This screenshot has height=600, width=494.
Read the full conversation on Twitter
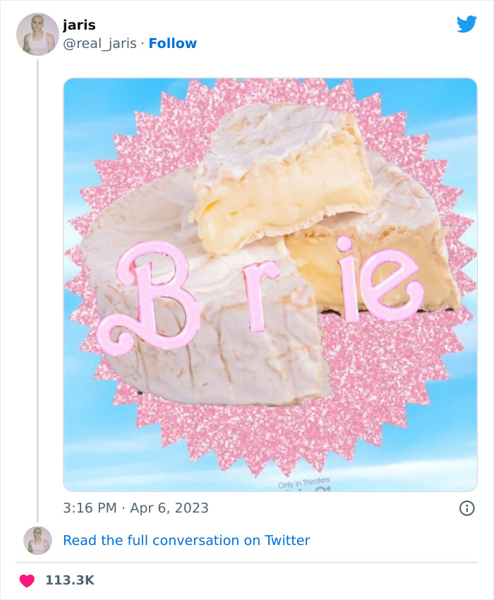[x=186, y=540]
